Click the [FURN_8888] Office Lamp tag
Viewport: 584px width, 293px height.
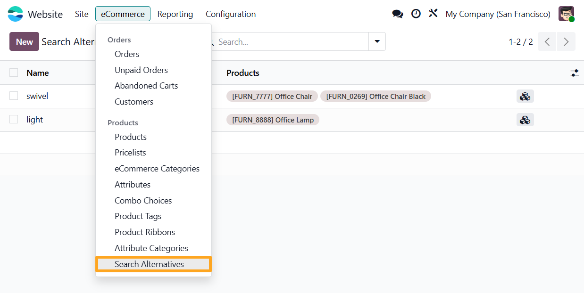click(273, 120)
